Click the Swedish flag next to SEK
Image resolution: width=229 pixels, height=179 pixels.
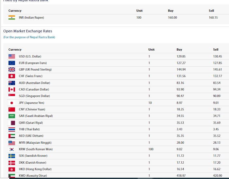pyautogui.click(x=12, y=156)
